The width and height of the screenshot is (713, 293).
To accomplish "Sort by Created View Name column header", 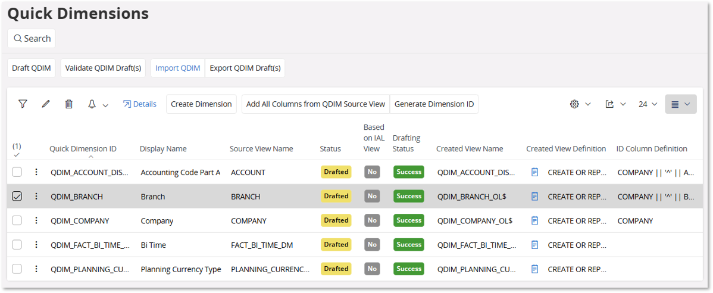I will pyautogui.click(x=470, y=149).
